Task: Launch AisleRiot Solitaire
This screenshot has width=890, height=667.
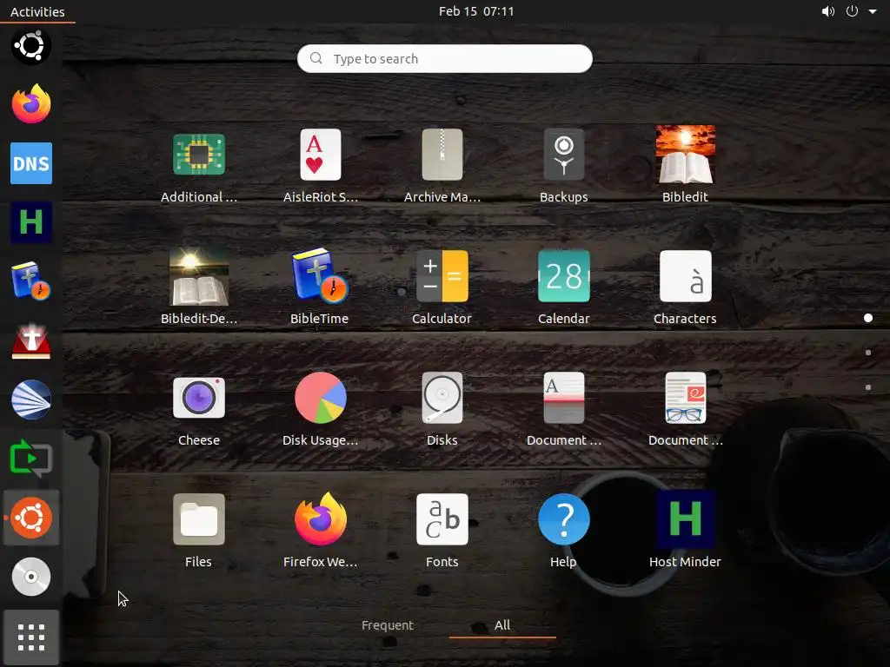Action: point(320,166)
